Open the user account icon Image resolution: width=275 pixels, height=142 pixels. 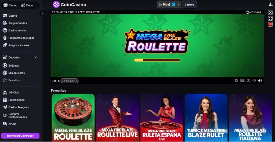(x=271, y=4)
